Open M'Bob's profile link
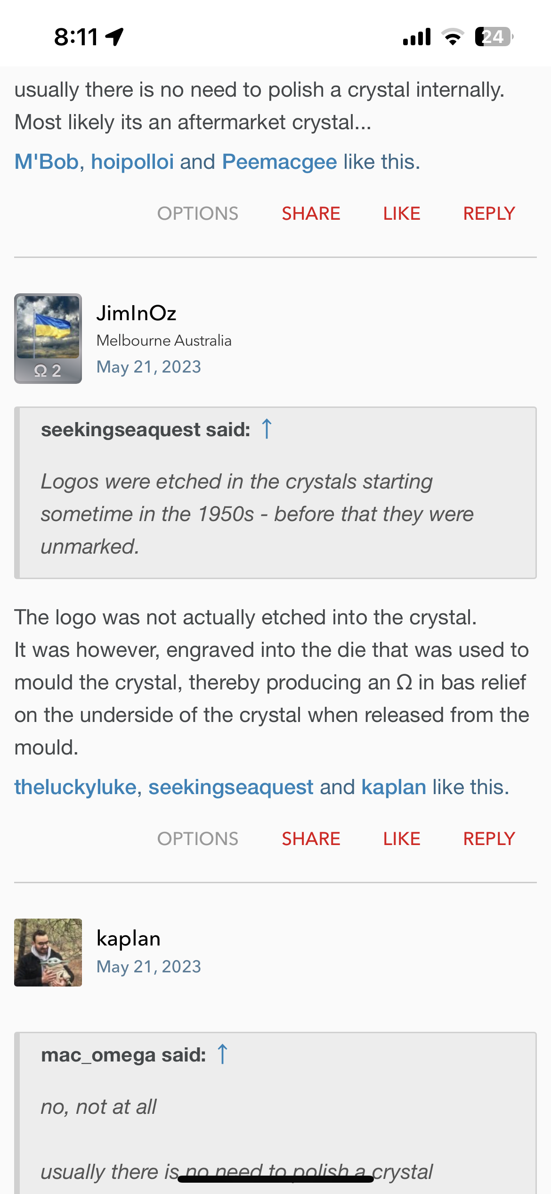 [46, 162]
